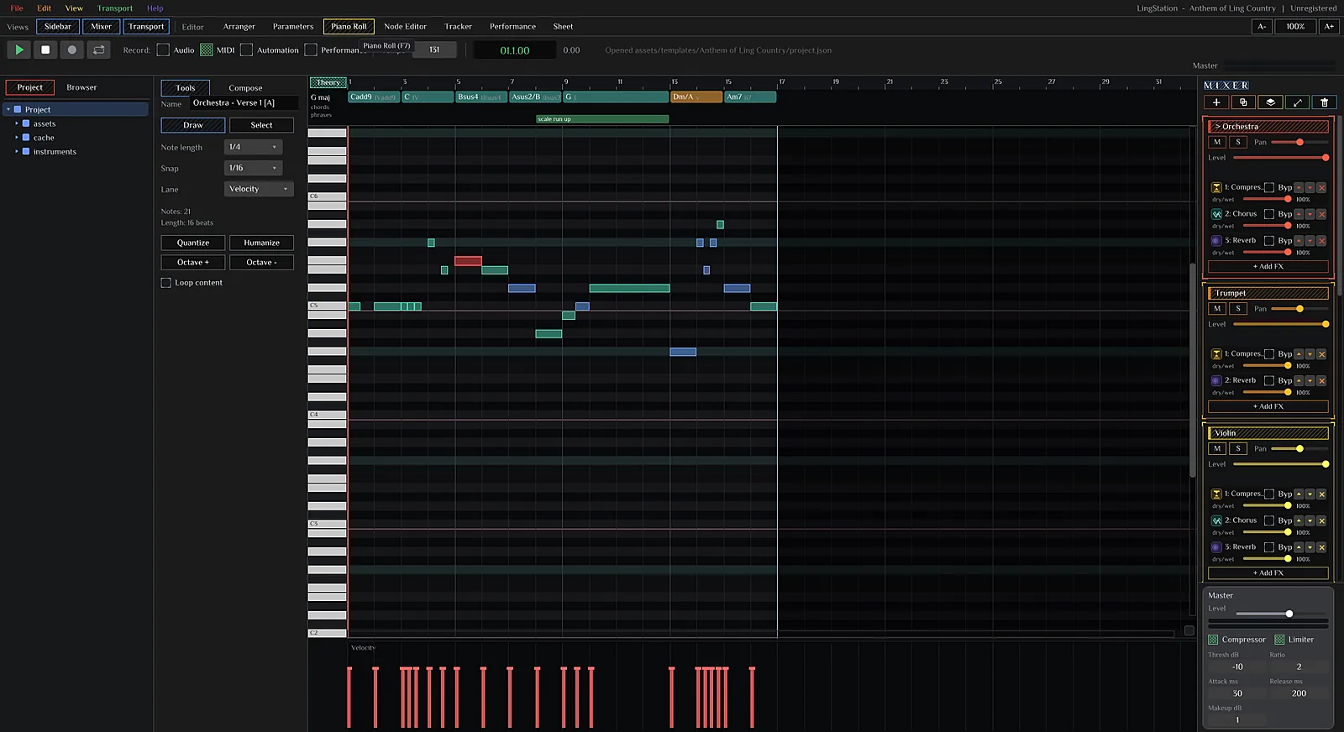Mute the Orchestra track with M button

click(x=1217, y=142)
